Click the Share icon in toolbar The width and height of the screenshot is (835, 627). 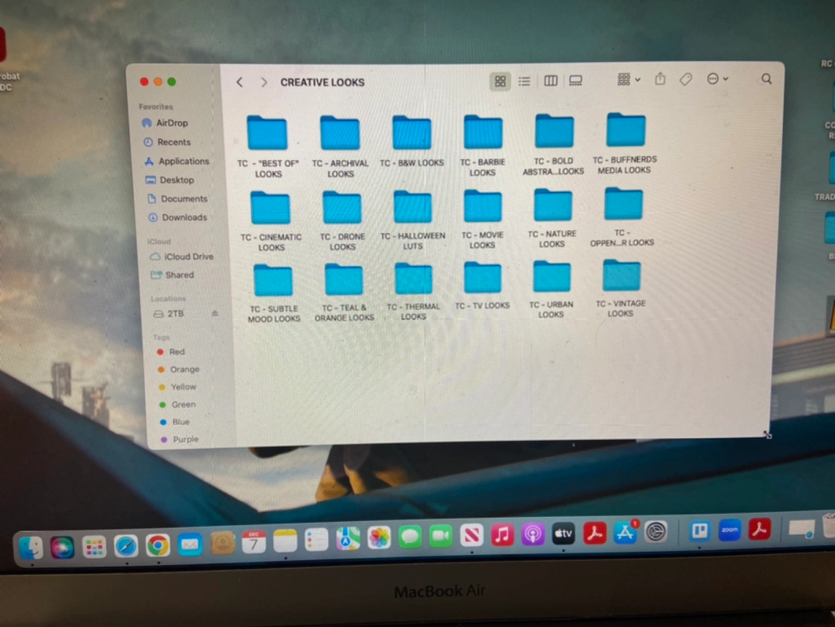pyautogui.click(x=660, y=79)
